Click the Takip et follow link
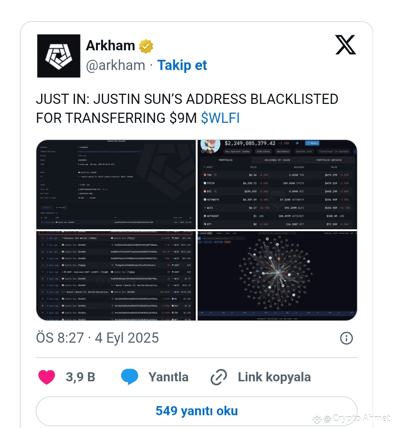 (x=182, y=66)
